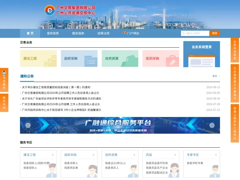Select the 通知公告 section tab
This screenshot has height=180, width=240.
[27, 76]
